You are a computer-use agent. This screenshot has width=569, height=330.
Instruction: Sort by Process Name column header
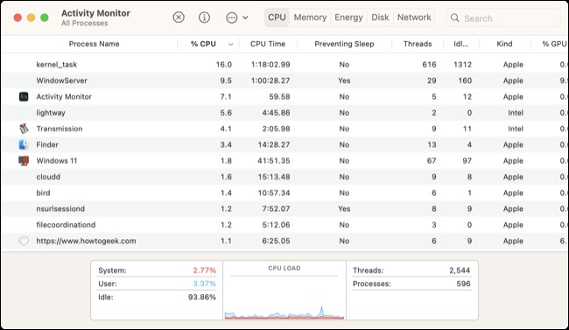(x=94, y=44)
